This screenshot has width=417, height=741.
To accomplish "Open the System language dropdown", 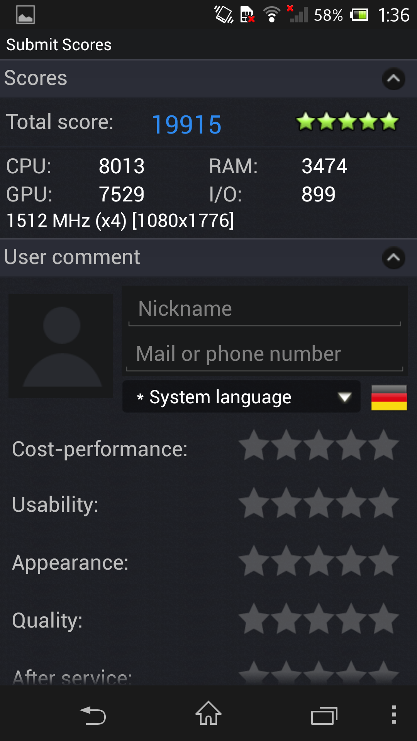I will (x=241, y=397).
